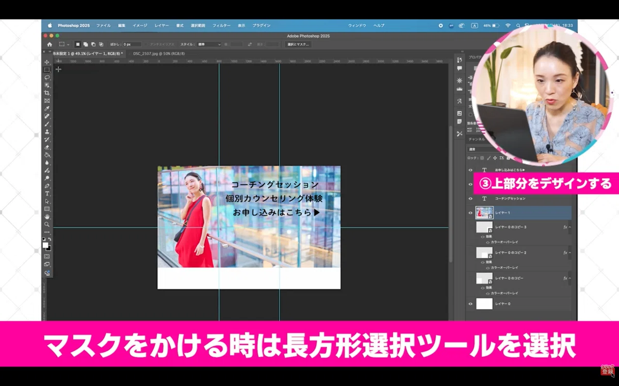The width and height of the screenshot is (619, 386).
Task: Choose Intersect with selection mode icon
Action: pos(101,44)
